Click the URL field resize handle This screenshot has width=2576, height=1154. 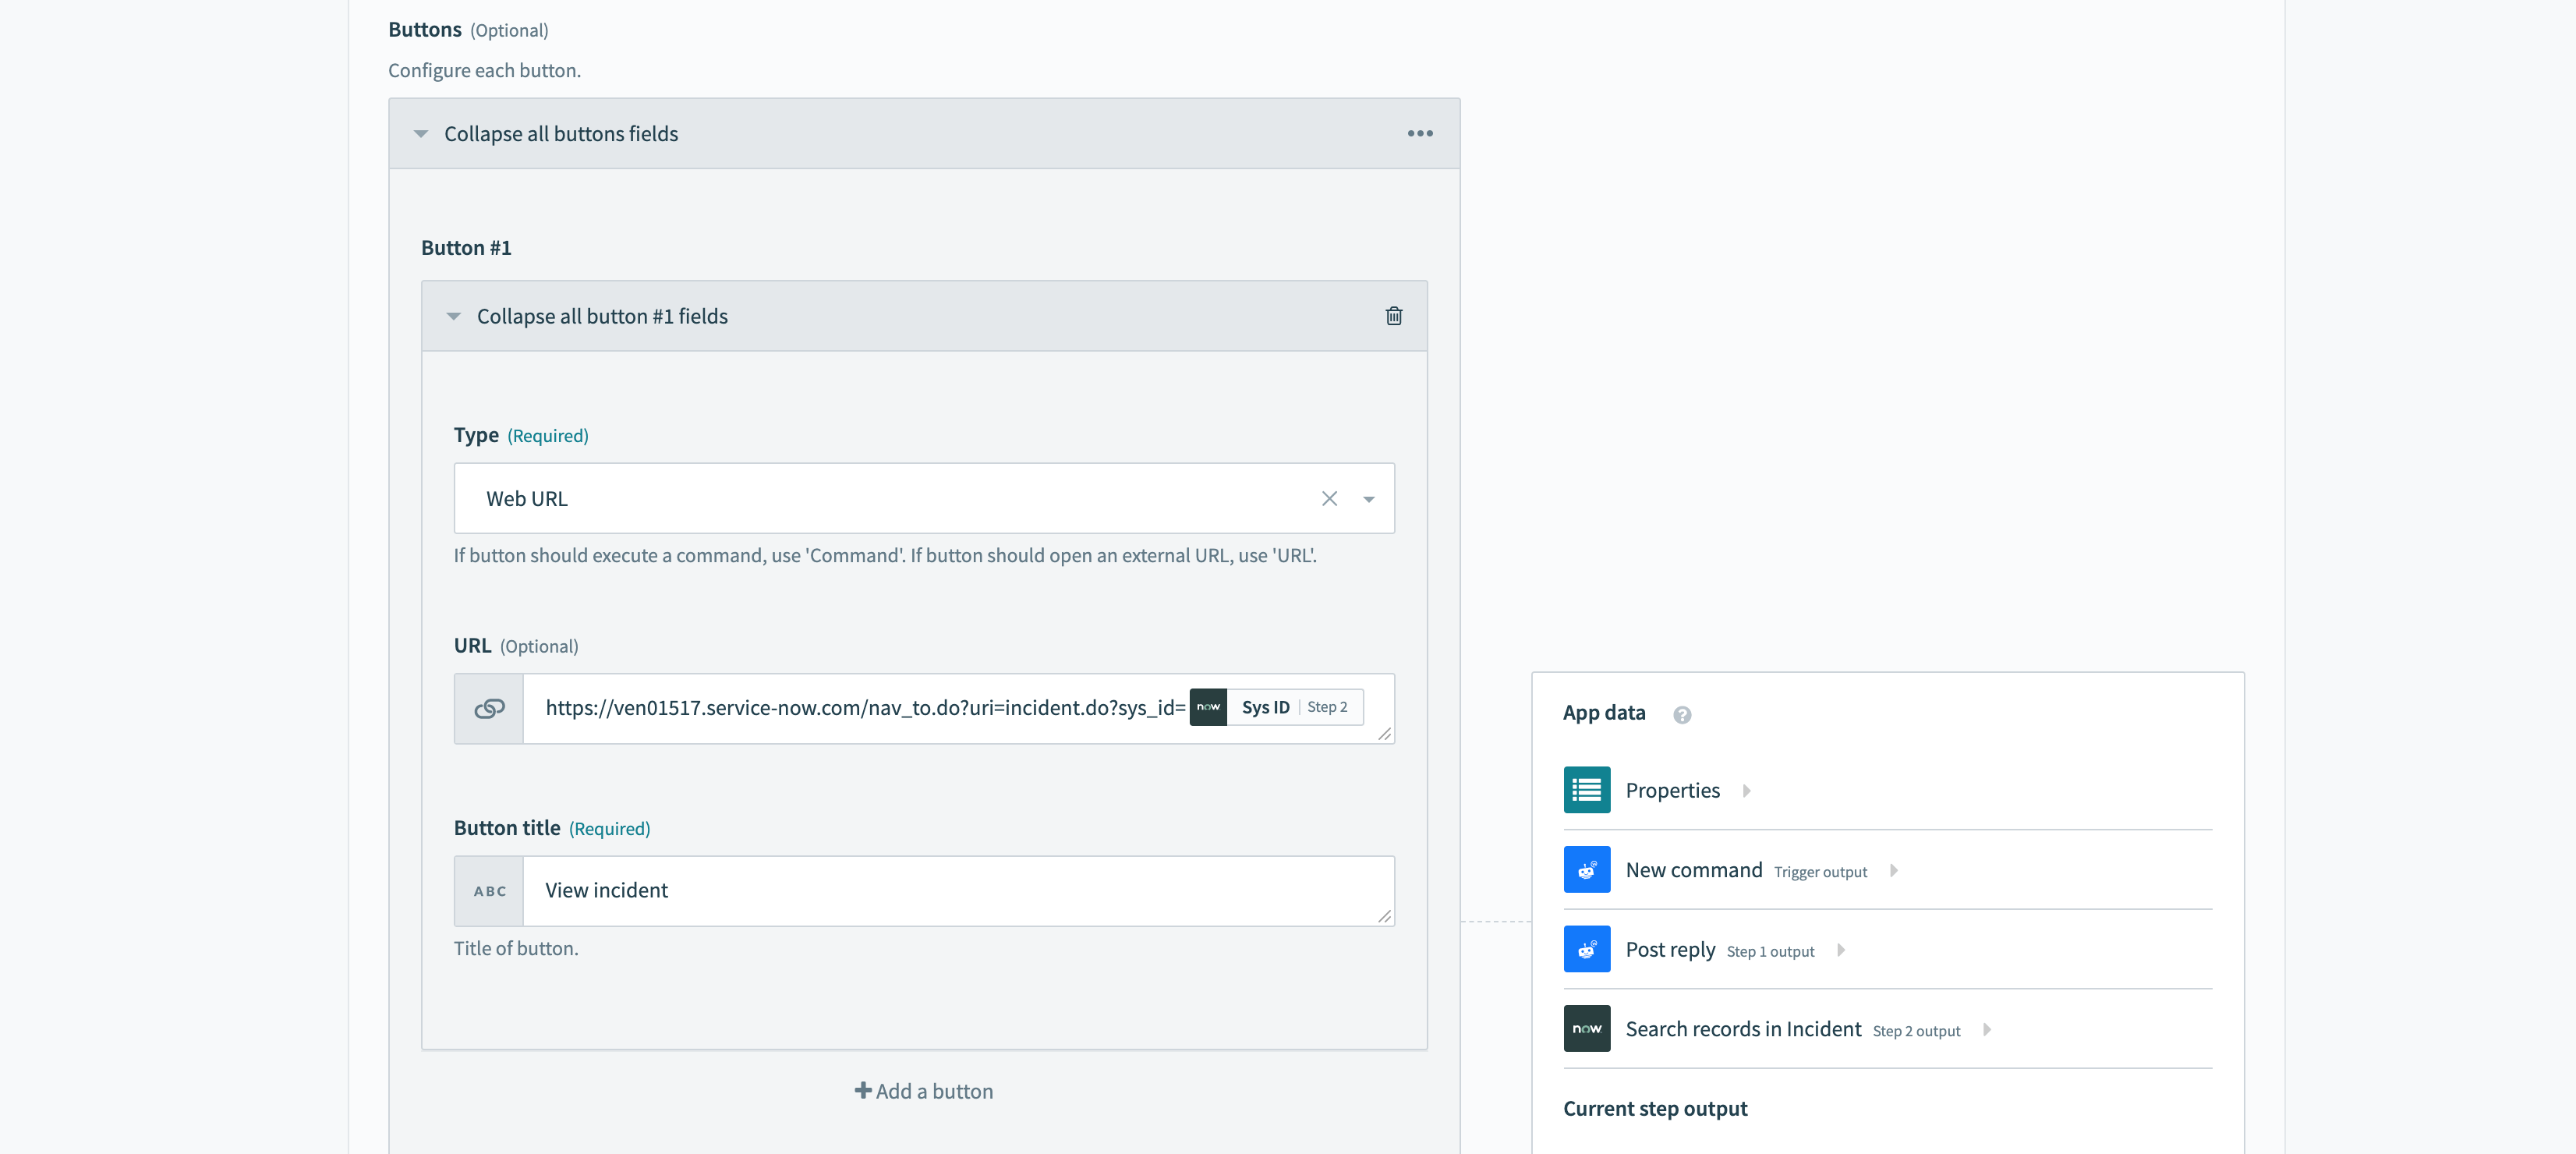pyautogui.click(x=1385, y=734)
